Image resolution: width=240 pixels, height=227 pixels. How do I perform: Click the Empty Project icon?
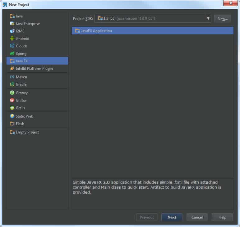[x=12, y=132]
